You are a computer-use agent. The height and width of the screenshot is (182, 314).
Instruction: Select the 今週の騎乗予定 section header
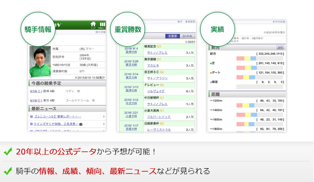67,83
